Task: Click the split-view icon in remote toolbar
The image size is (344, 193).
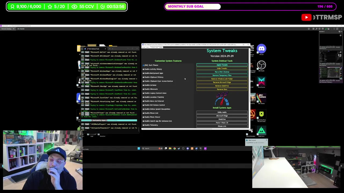Action: click(313, 29)
